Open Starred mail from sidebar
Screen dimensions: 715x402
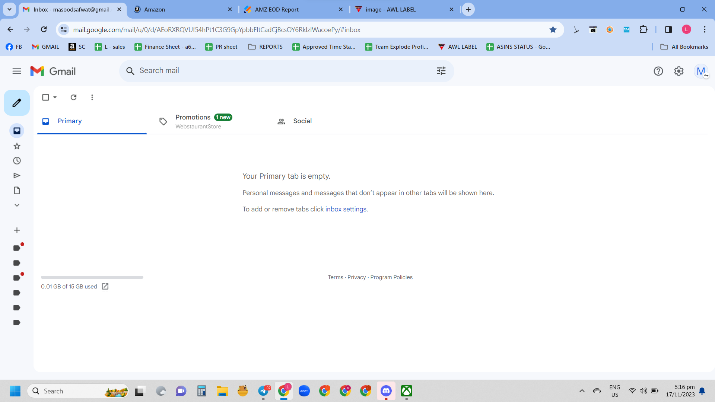(17, 146)
